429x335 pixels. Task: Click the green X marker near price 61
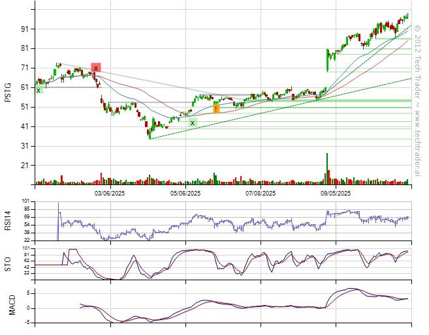pyautogui.click(x=39, y=90)
